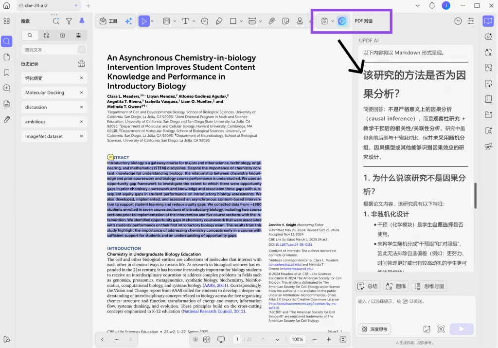Screen dimensions: 498x348
Task: Select the measure ruler tool
Action: (252, 21)
